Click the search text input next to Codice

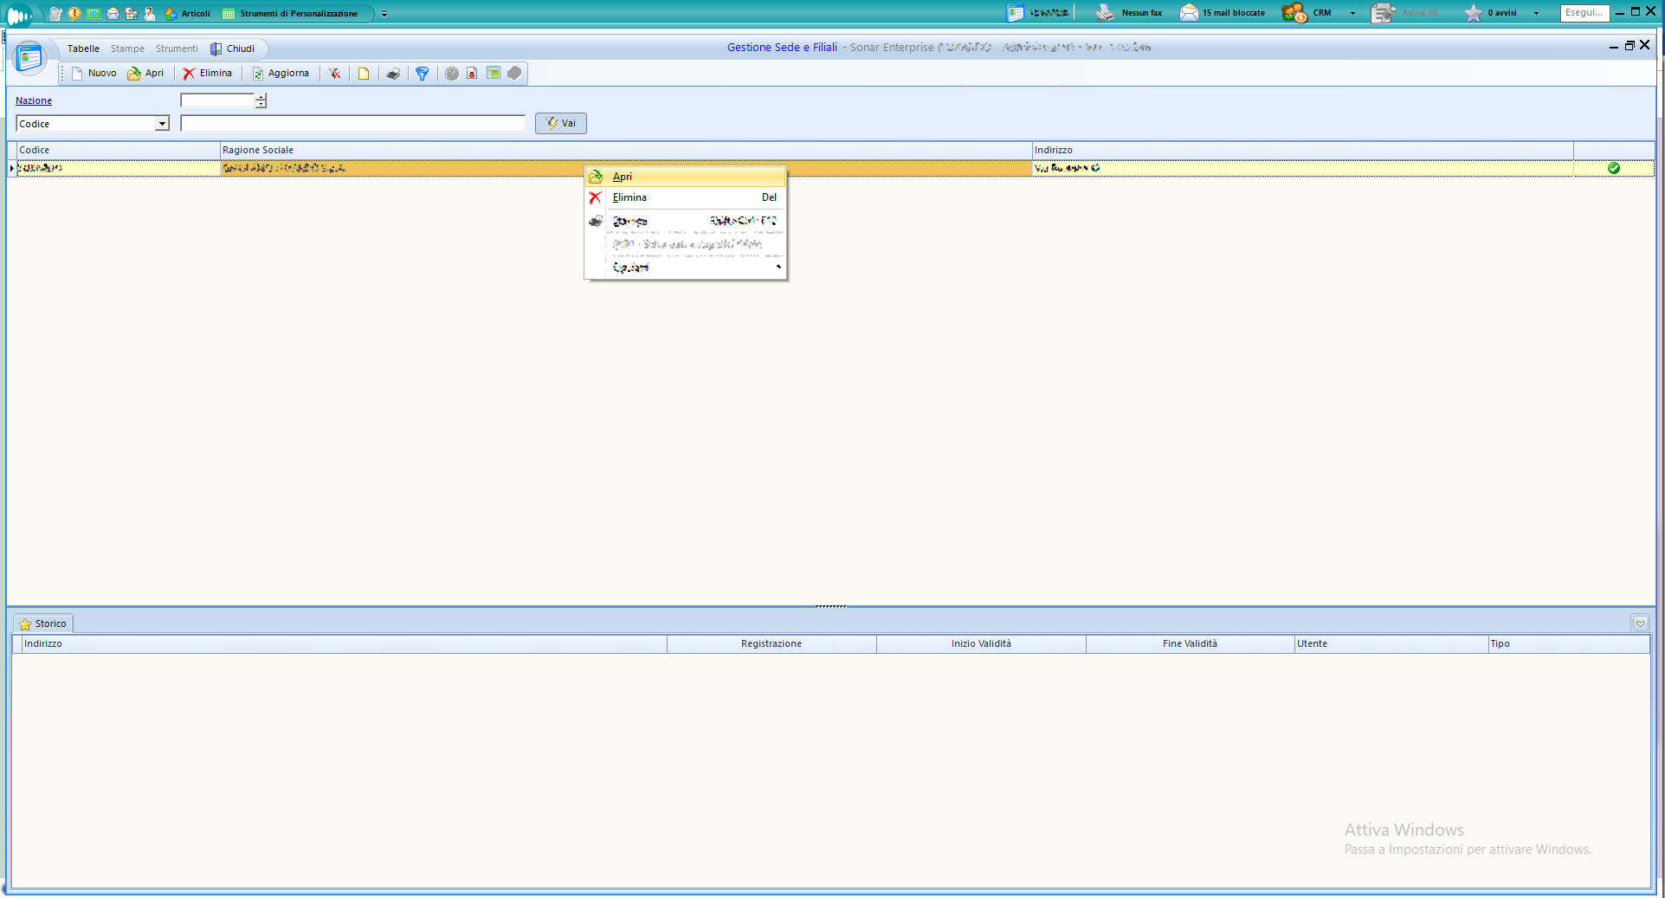pos(352,124)
